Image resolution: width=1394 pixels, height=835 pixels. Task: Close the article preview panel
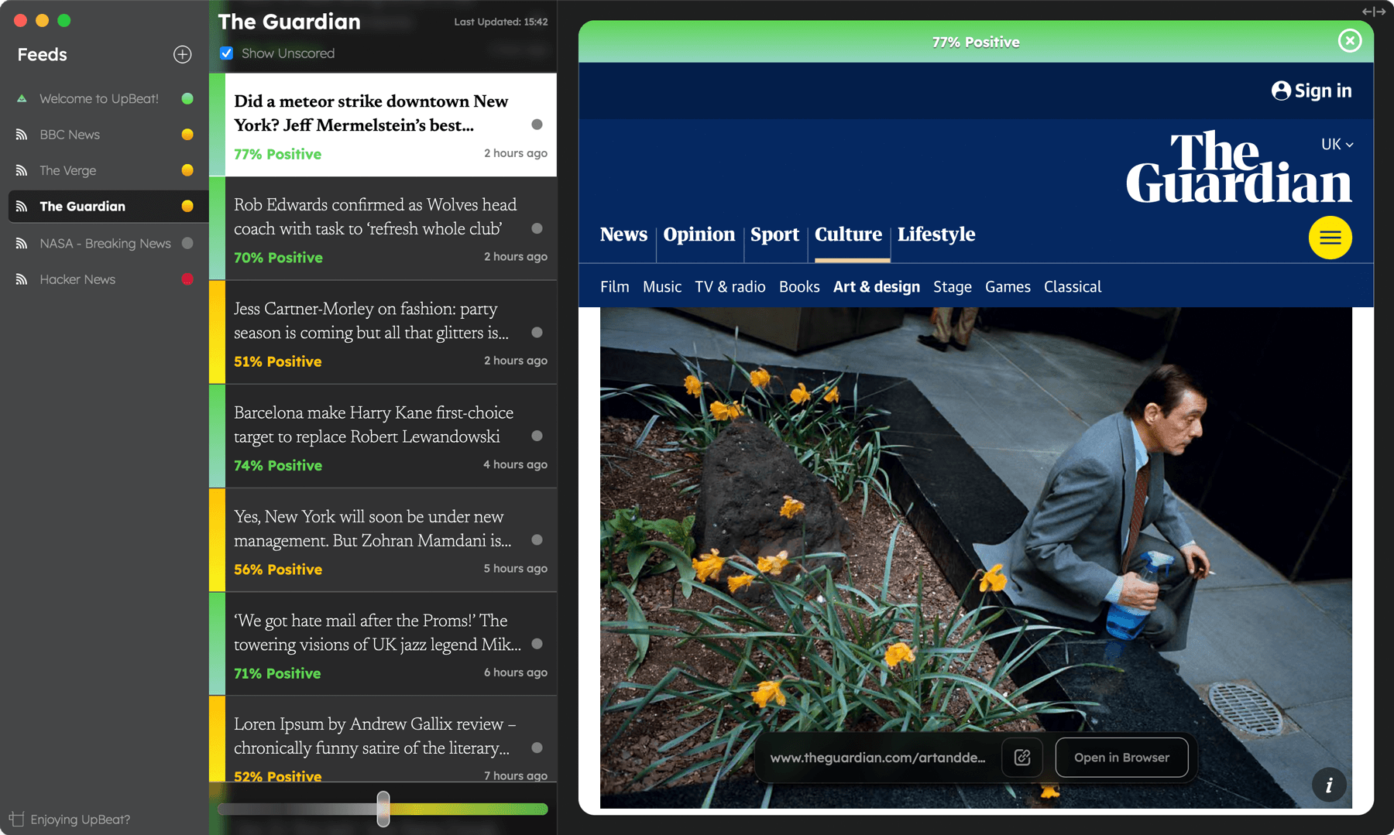coord(1350,41)
